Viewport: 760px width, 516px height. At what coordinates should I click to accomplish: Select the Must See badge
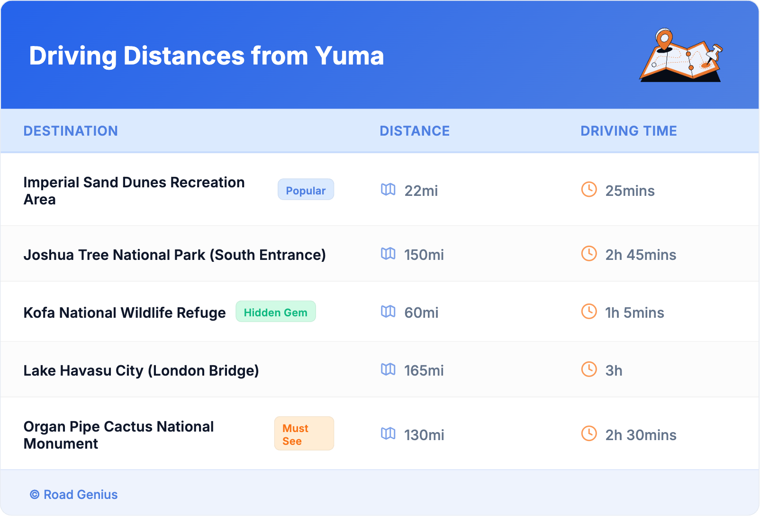click(304, 434)
